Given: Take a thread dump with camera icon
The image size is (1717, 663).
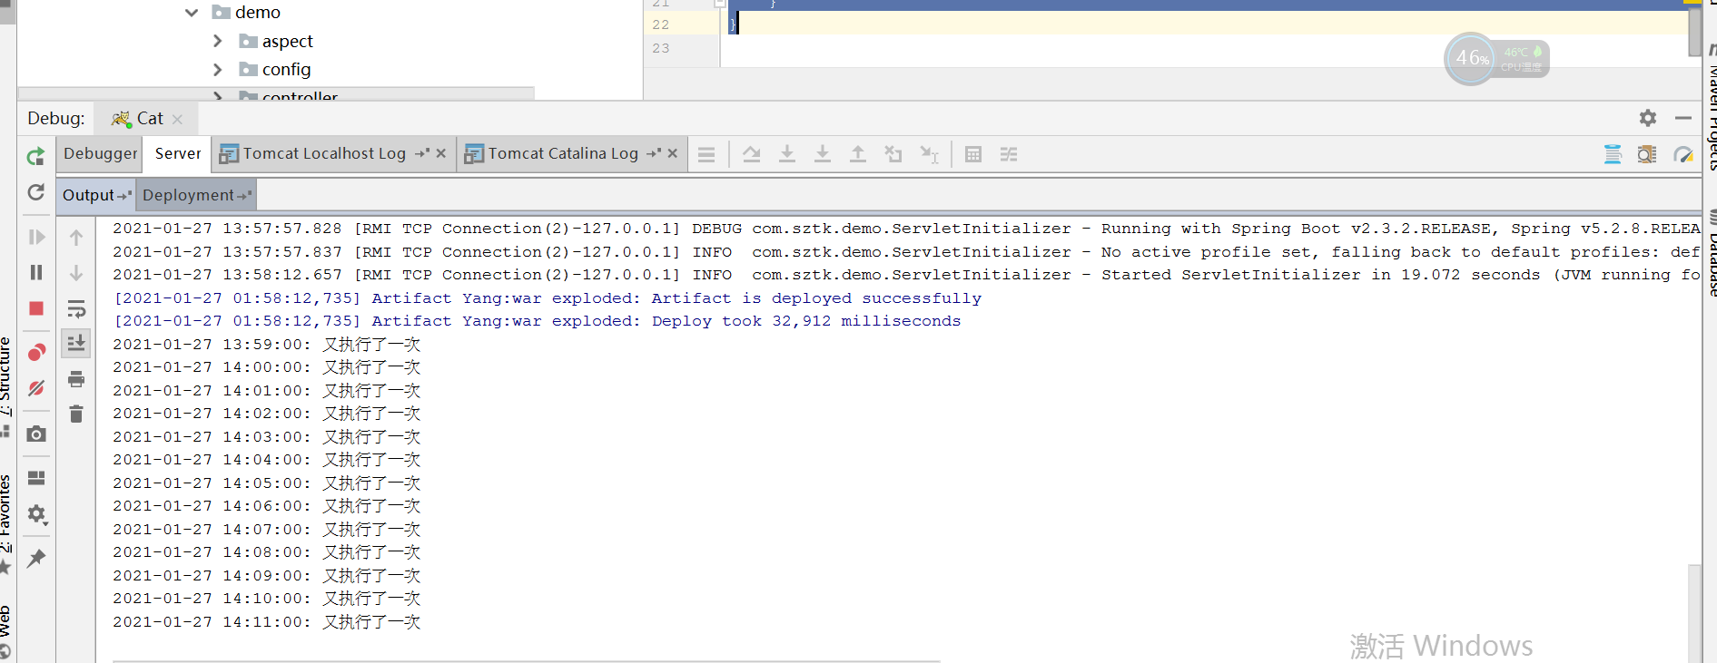Looking at the screenshot, I should 36,434.
